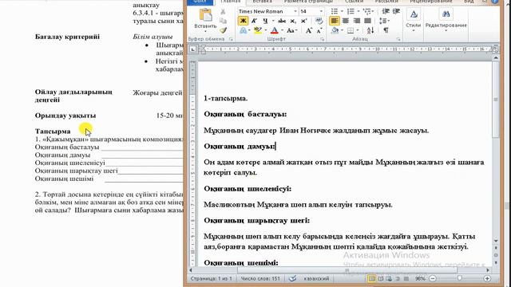Click the zoom out minus button

pyautogui.click(x=433, y=278)
